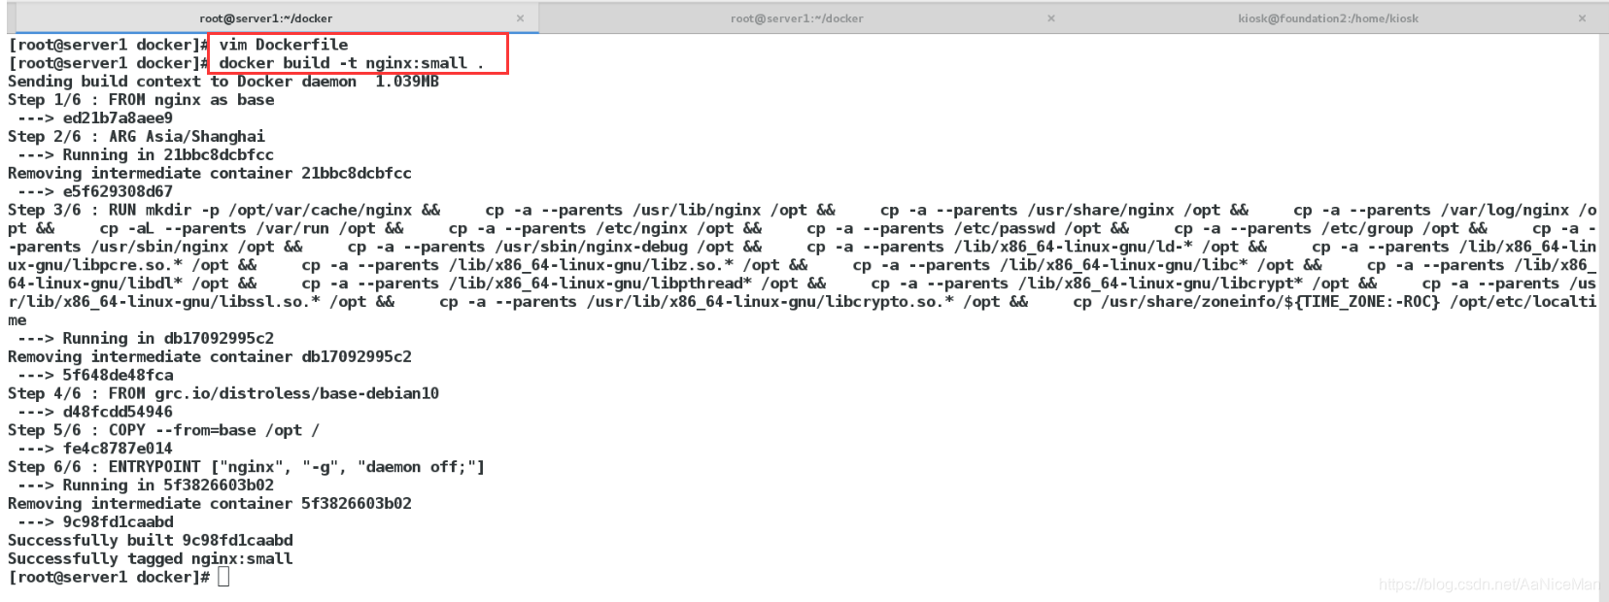
Task: Click 'Step 4/6 : FROM grc.io/distroless/base-debian10' line
Action: click(223, 394)
